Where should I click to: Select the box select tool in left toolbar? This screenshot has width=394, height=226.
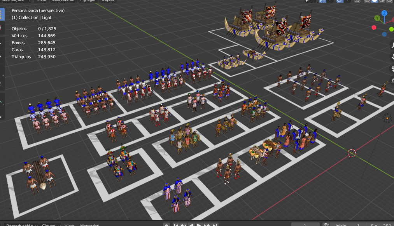click(2, 14)
